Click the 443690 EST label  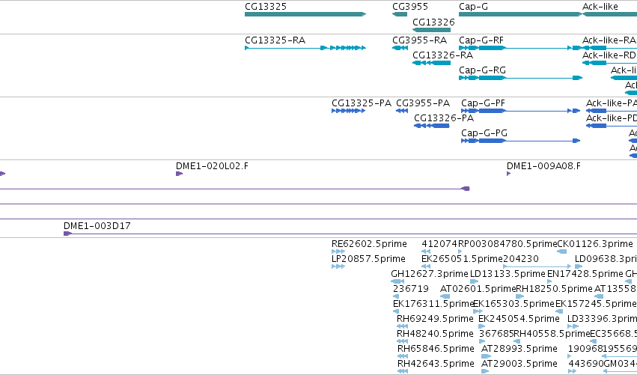[x=586, y=364]
